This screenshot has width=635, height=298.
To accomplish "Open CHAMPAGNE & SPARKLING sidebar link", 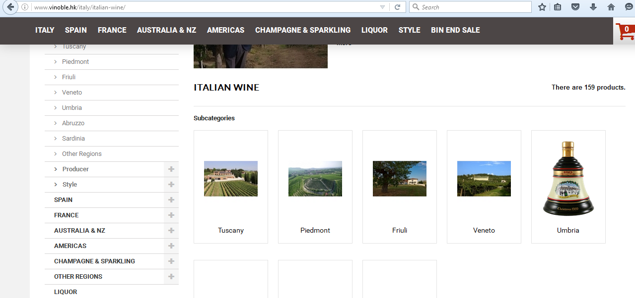I will tap(94, 261).
